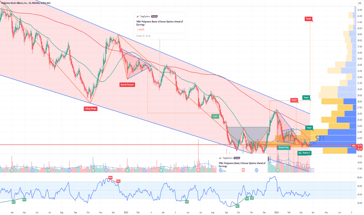Select the Bottom 2 pattern label
The width and height of the screenshot is (364, 215).
click(306, 153)
